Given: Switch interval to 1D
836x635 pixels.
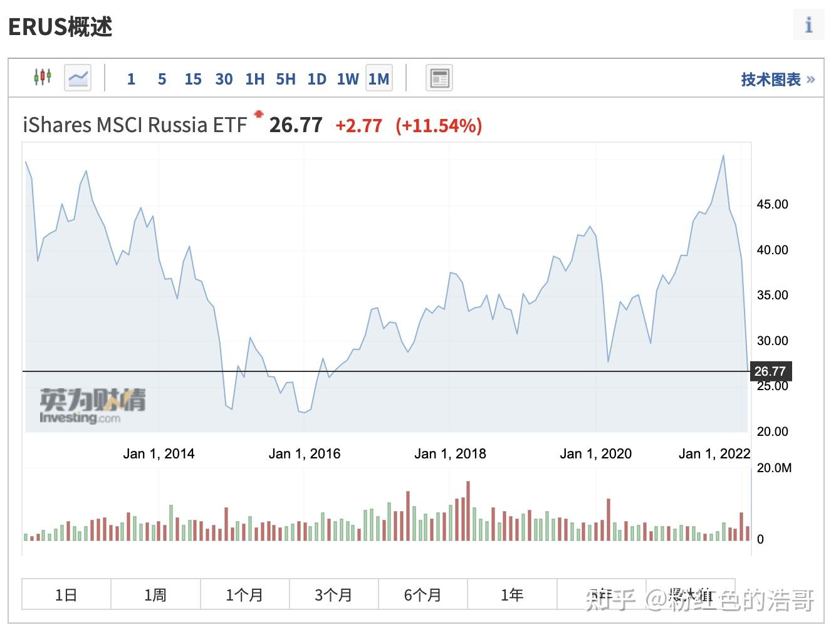Looking at the screenshot, I should [x=316, y=79].
